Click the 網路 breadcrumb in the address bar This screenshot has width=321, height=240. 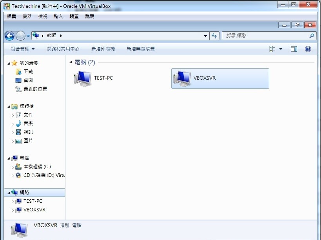pos(52,35)
